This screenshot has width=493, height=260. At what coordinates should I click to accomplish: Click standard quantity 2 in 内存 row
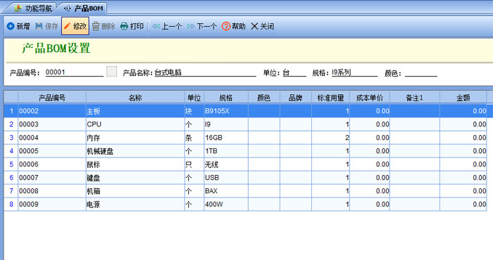(x=330, y=138)
